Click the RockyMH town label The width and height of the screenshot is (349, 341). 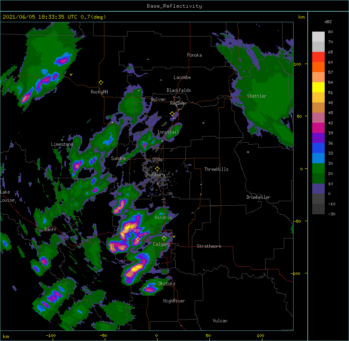(x=99, y=92)
